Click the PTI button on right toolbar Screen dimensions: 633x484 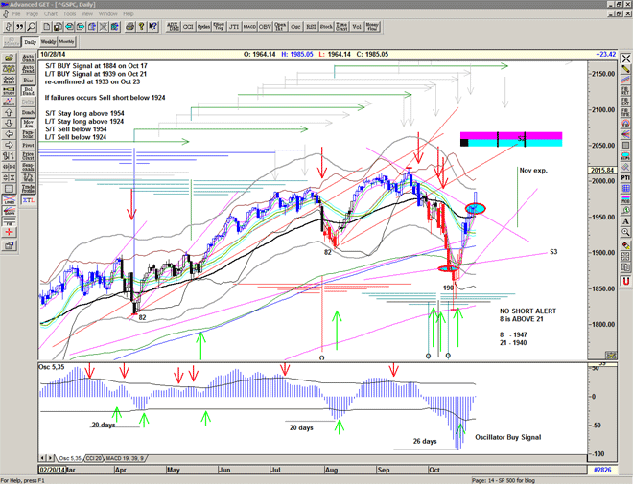(x=624, y=177)
